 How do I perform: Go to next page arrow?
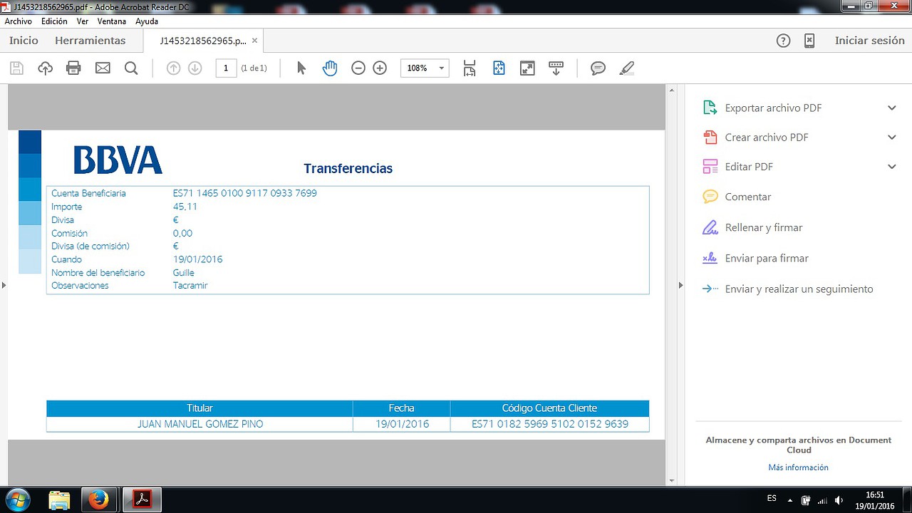click(x=195, y=68)
